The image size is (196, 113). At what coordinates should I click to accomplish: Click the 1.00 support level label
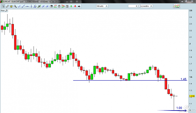pyautogui.click(x=179, y=108)
